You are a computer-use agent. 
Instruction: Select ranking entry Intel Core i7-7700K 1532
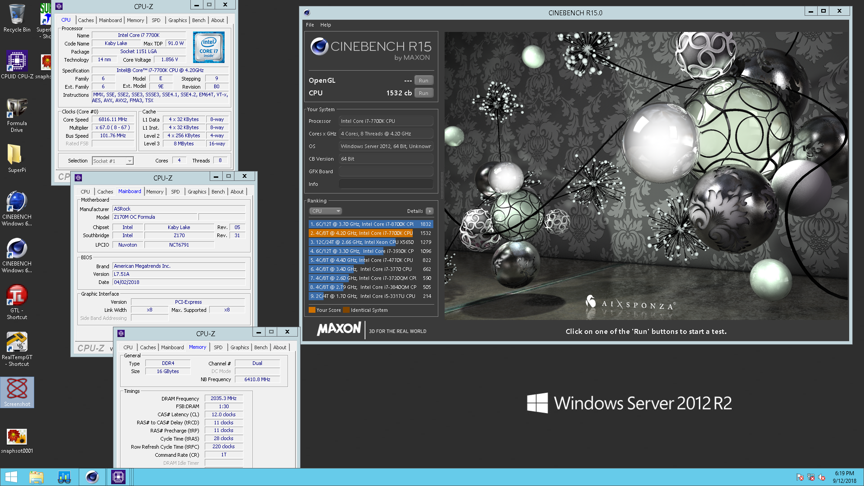(370, 233)
